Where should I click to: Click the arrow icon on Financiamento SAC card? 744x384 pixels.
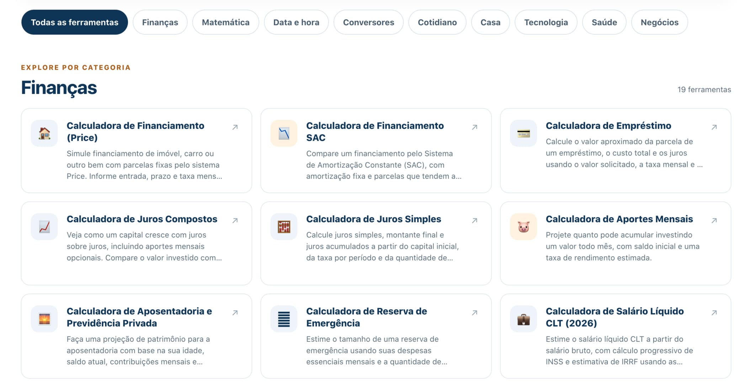474,127
